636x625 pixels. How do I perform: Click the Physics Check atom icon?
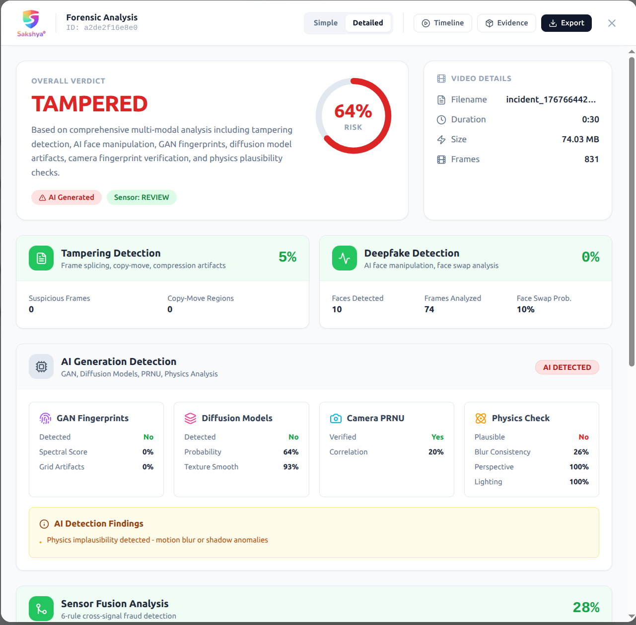click(x=481, y=418)
